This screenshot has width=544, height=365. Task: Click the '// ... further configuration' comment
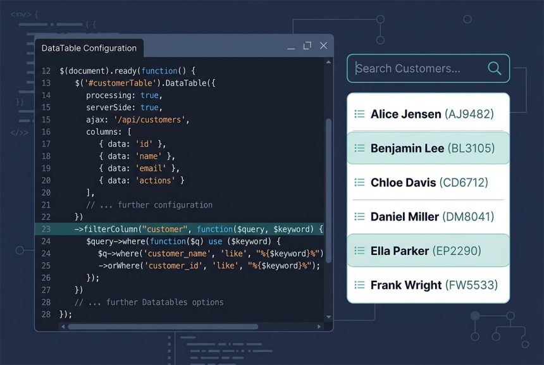click(x=149, y=205)
